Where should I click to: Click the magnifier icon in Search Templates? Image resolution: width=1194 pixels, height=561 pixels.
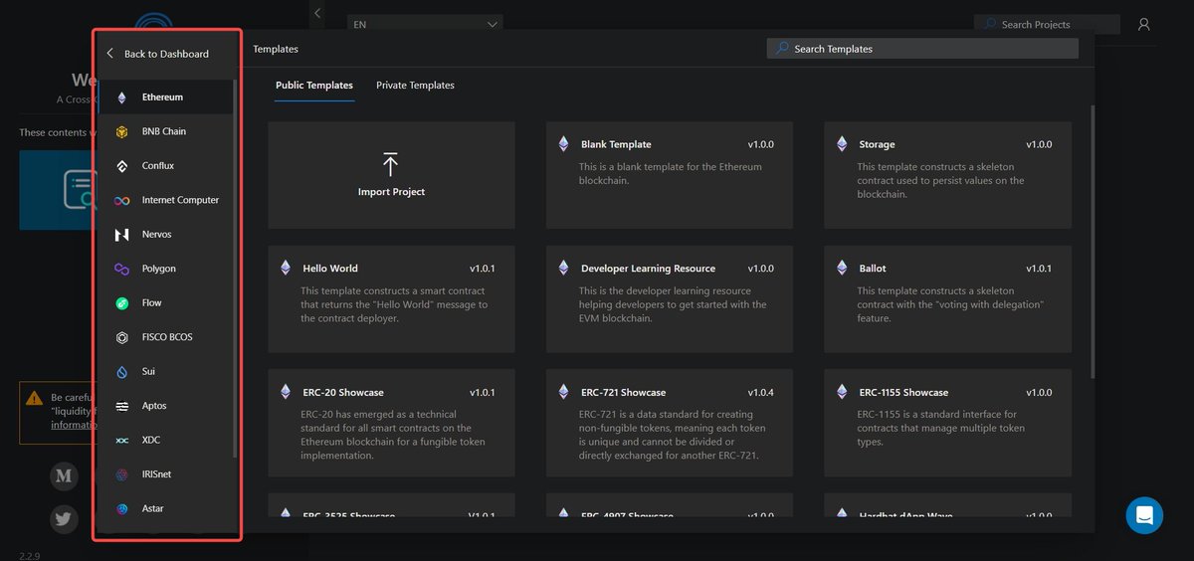[782, 49]
